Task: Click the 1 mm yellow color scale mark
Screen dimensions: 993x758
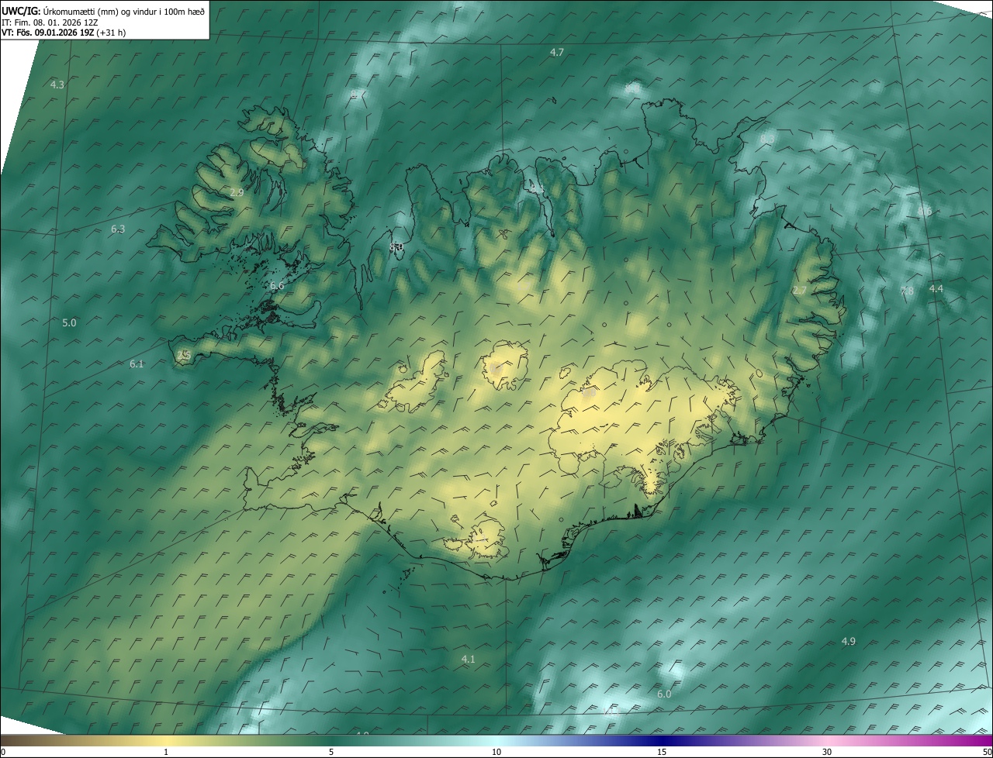Action: point(166,752)
